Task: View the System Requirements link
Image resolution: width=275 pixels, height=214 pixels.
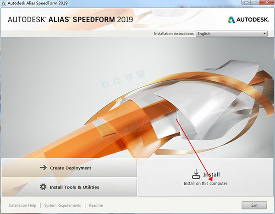Action: click(x=62, y=205)
